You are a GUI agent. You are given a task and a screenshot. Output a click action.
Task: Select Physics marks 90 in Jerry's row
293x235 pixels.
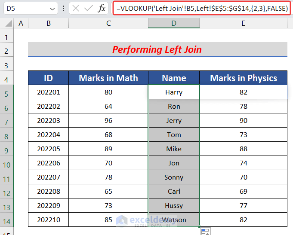point(243,120)
